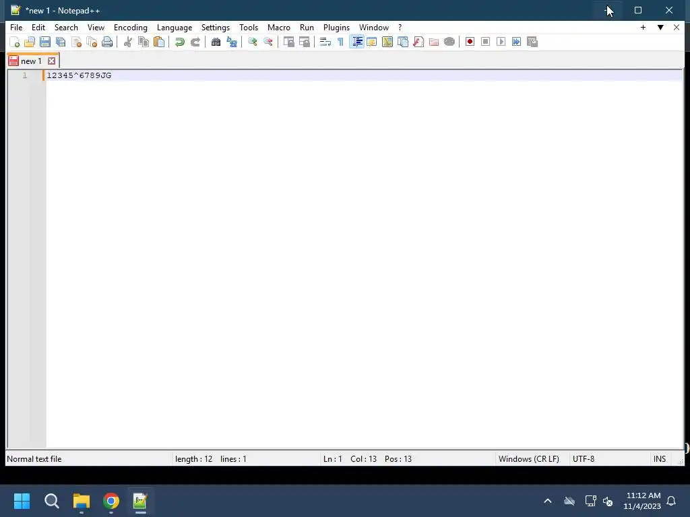Viewport: 690px width, 517px height.
Task: Run macro multiple times icon
Action: click(517, 42)
